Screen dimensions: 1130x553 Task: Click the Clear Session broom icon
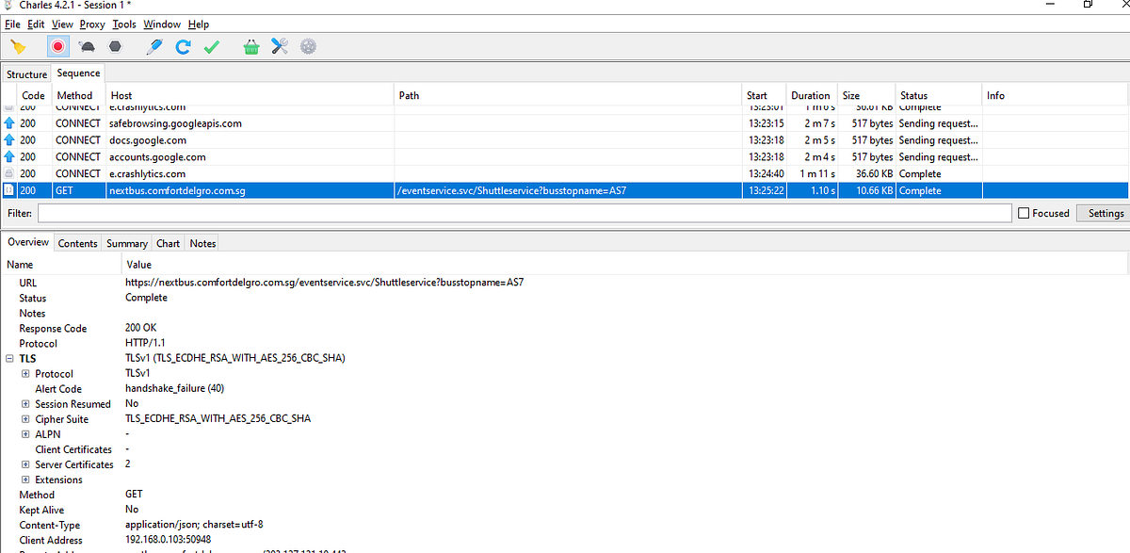17,45
